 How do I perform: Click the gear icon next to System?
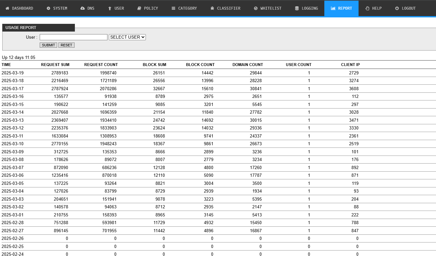(48, 8)
